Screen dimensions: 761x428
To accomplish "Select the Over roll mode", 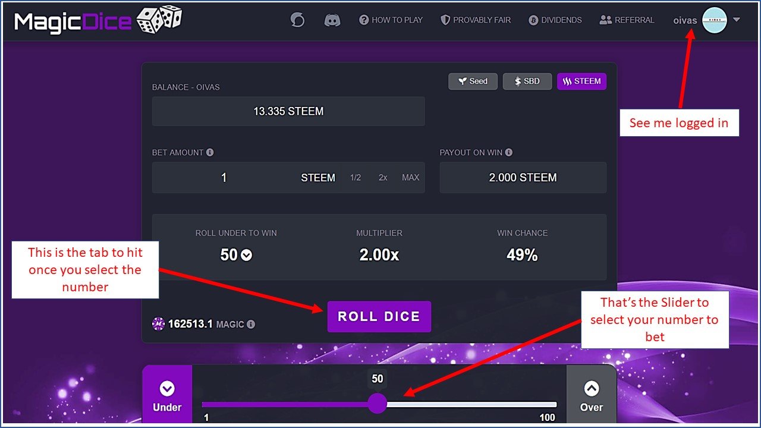I will (x=591, y=395).
